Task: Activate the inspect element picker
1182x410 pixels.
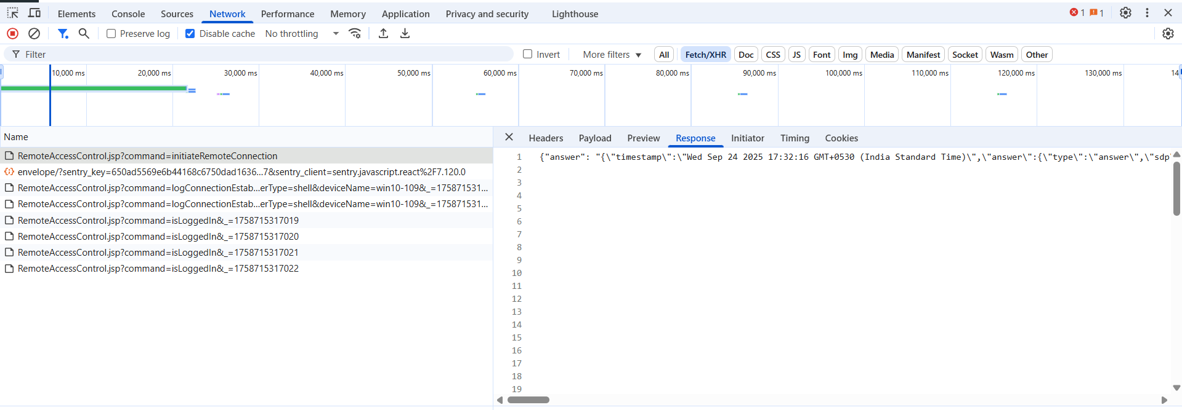Action: click(x=12, y=13)
